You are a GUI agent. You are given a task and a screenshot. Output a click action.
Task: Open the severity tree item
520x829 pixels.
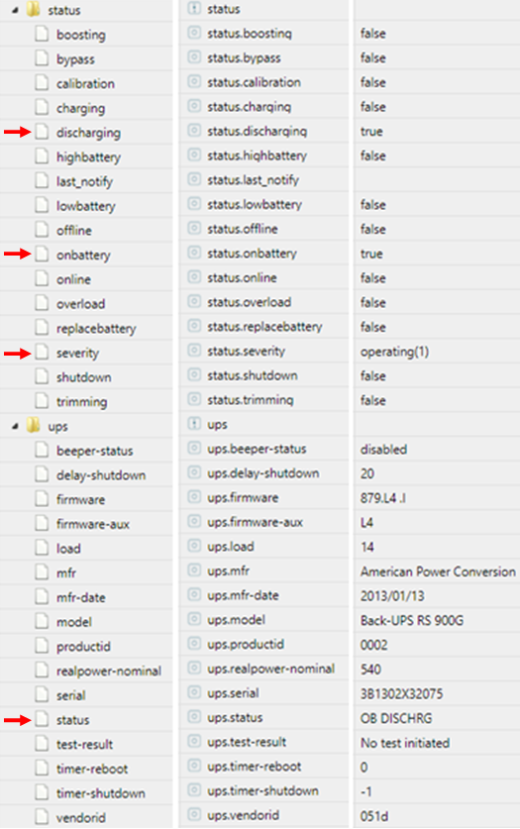pyautogui.click(x=77, y=354)
